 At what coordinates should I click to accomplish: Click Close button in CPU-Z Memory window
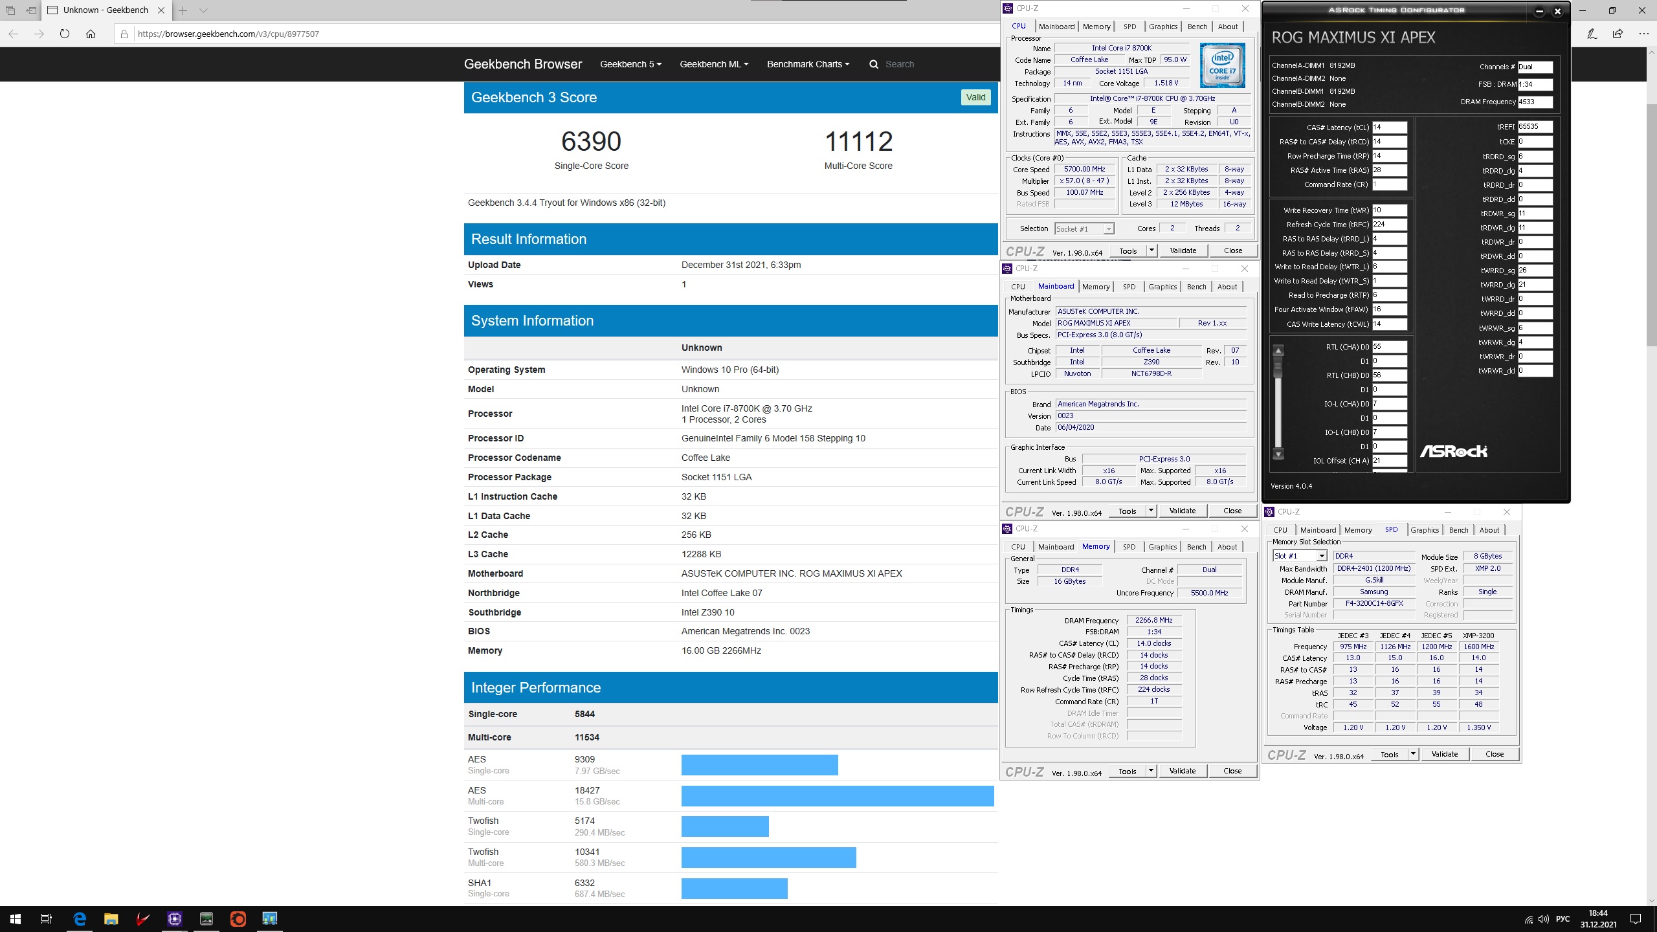(x=1232, y=771)
